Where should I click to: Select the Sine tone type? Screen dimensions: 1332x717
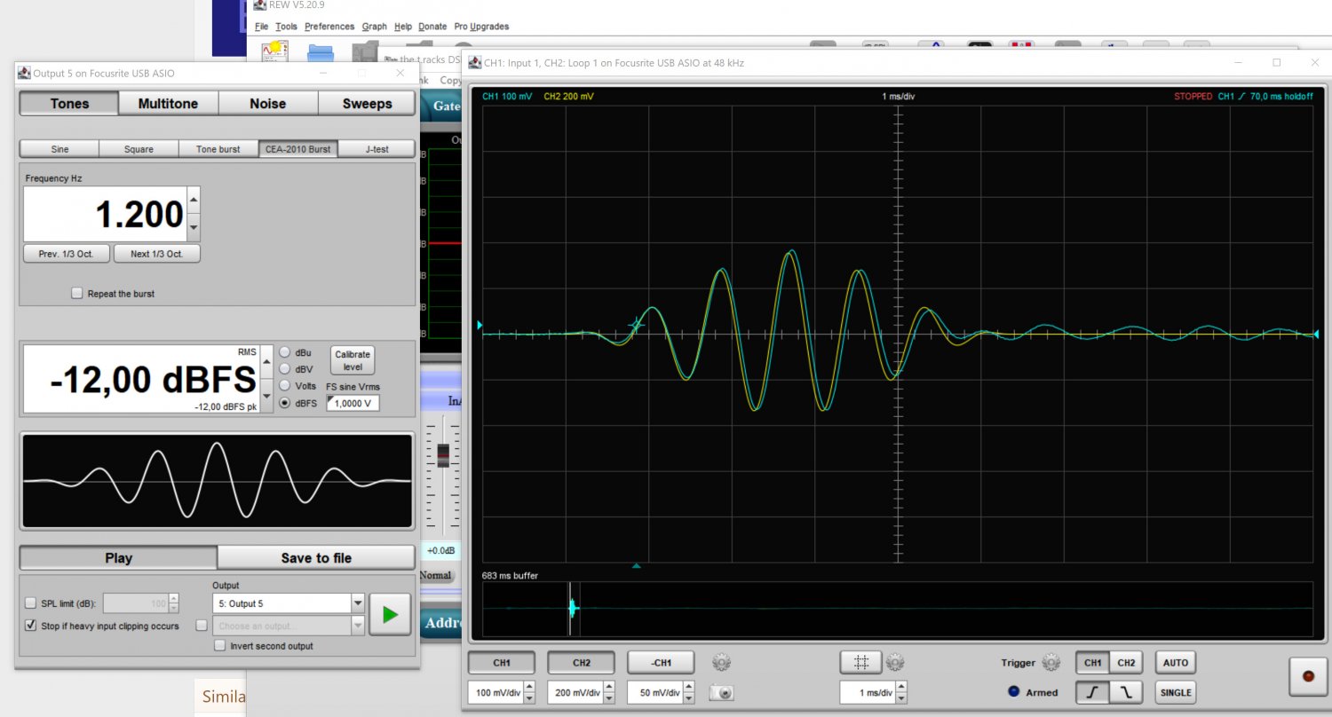(59, 149)
